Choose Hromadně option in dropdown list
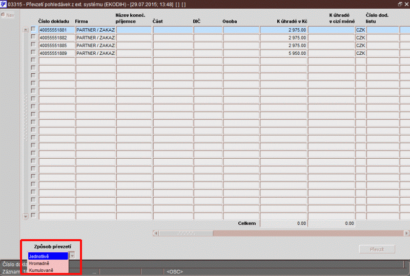Viewport: 410px width, 276px height. coord(48,263)
